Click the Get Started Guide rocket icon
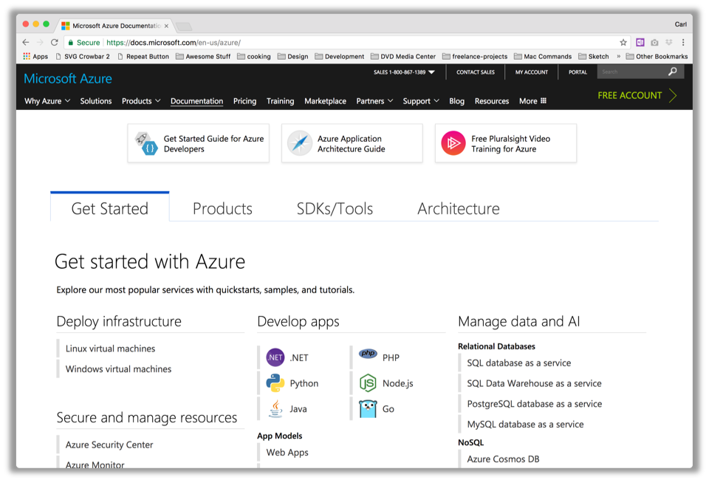 (x=147, y=144)
